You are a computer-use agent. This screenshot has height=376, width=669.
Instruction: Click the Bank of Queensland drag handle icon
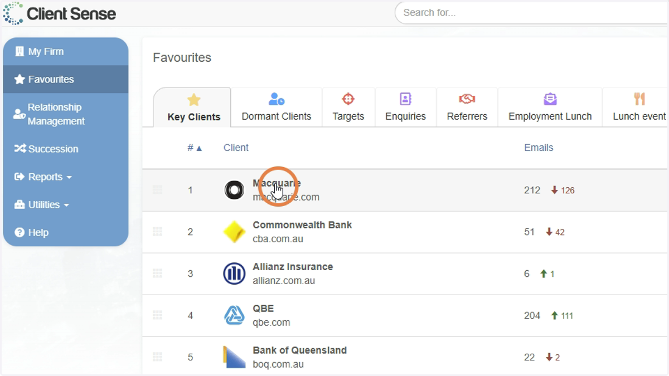(157, 357)
